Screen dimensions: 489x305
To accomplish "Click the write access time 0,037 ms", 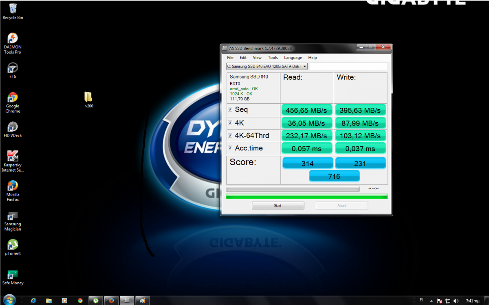I will click(x=360, y=148).
